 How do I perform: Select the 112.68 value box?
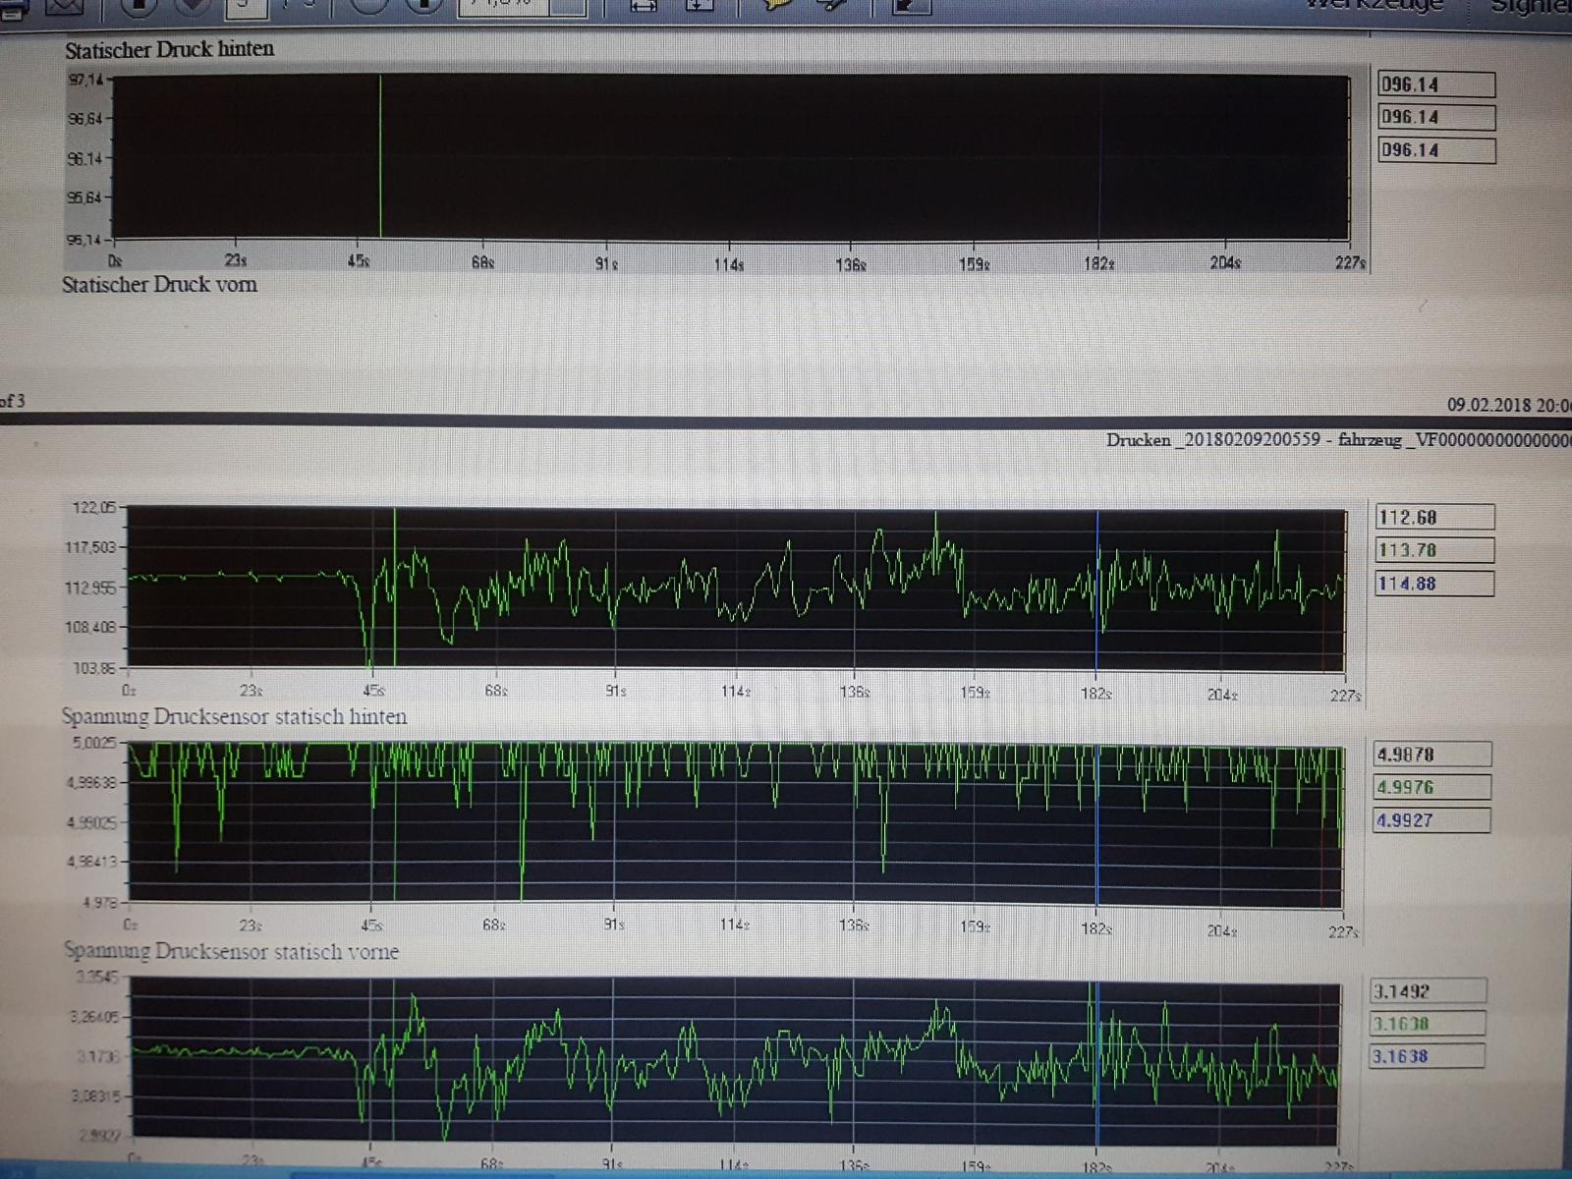coord(1435,517)
